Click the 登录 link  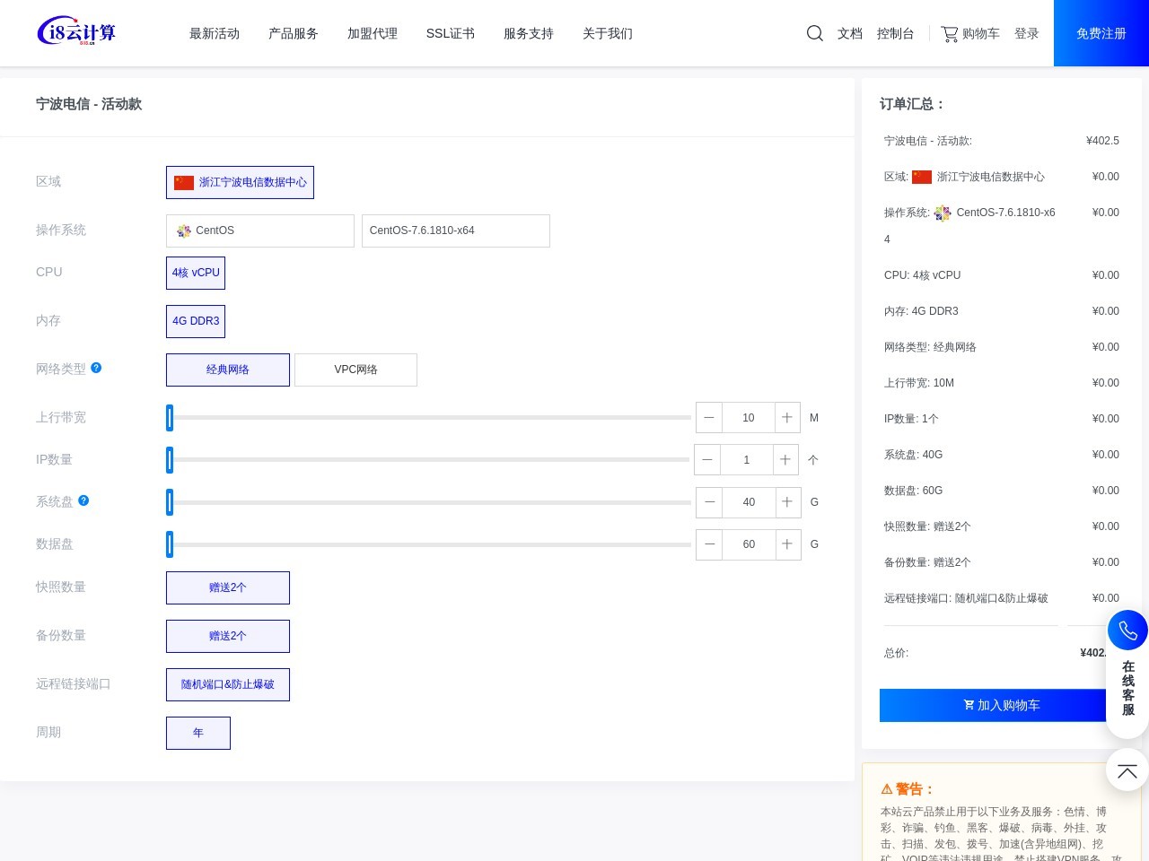point(1027,33)
